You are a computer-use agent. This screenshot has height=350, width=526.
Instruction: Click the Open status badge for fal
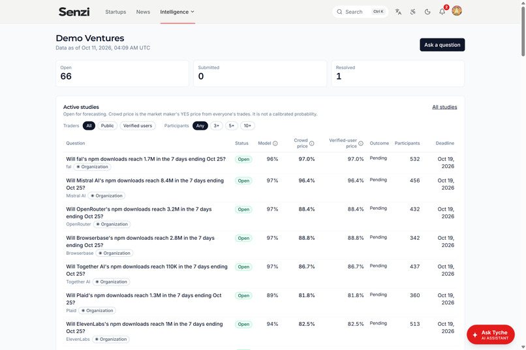[x=243, y=160]
